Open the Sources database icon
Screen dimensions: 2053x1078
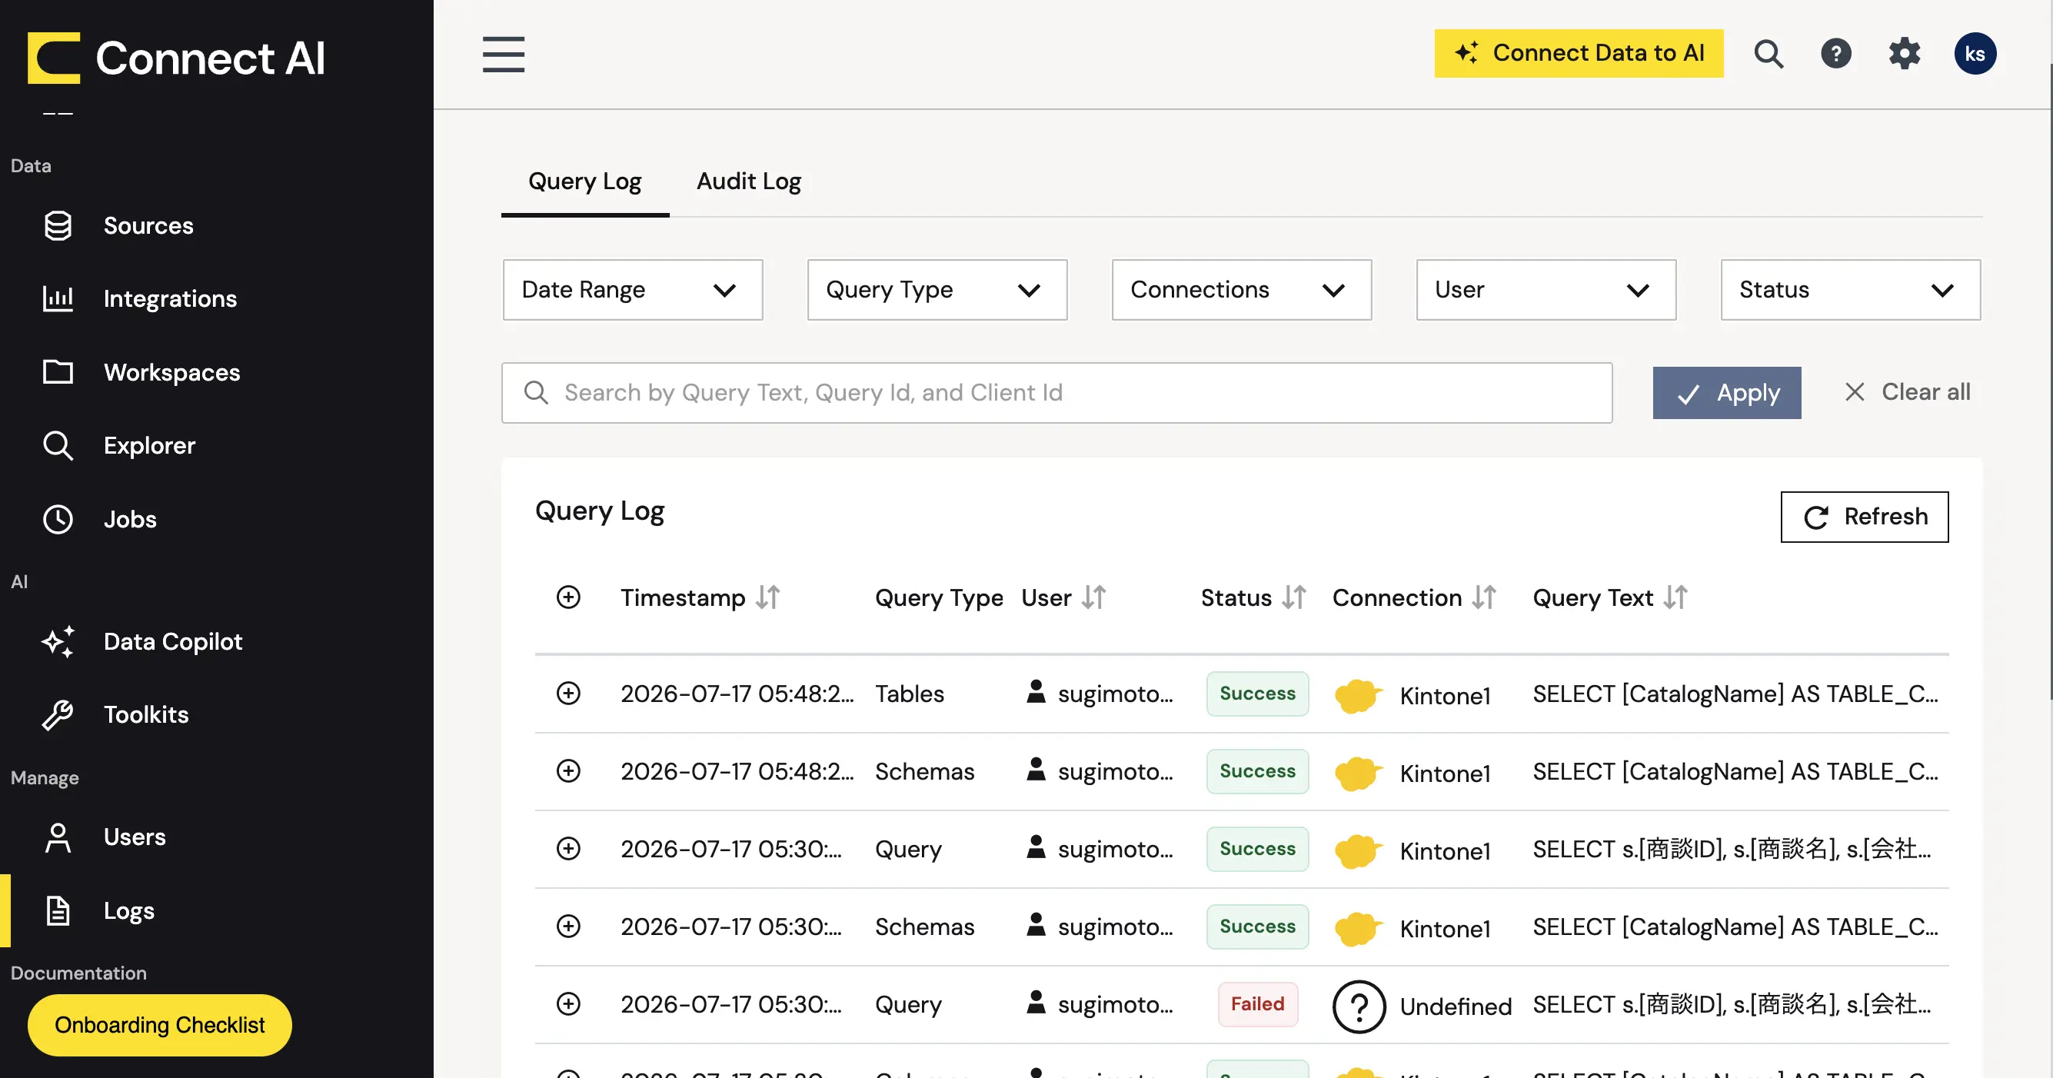tap(58, 225)
